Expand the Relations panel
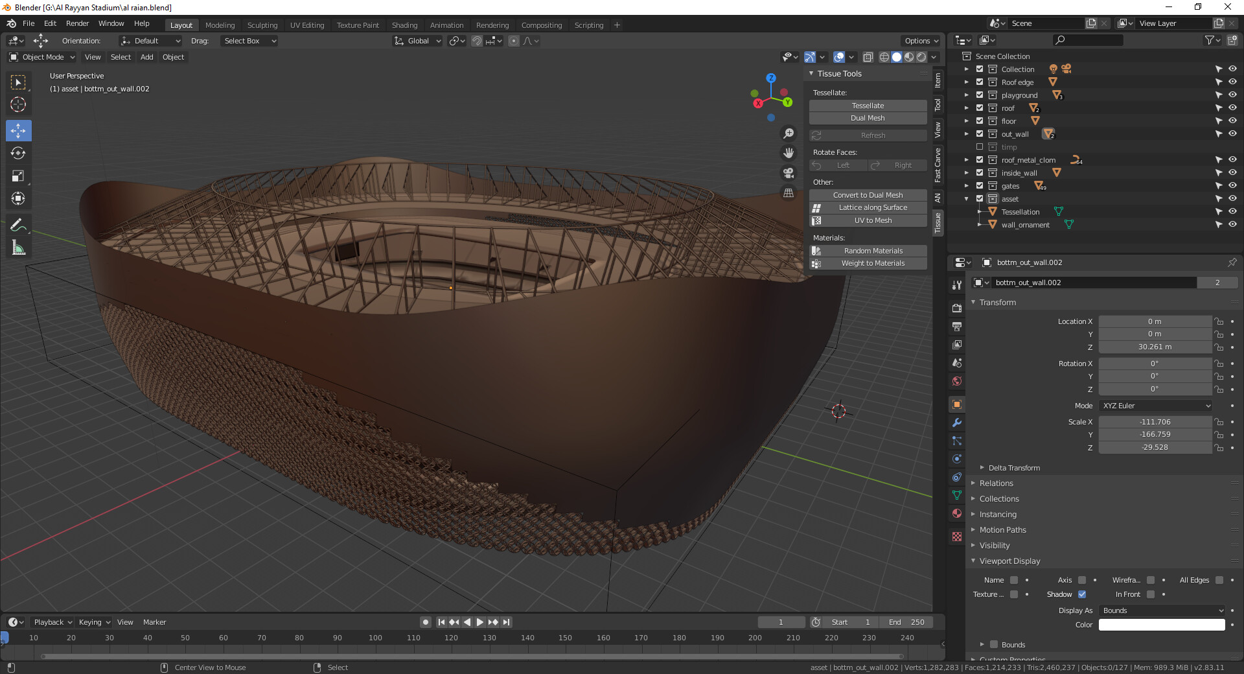1244x674 pixels. click(x=996, y=483)
